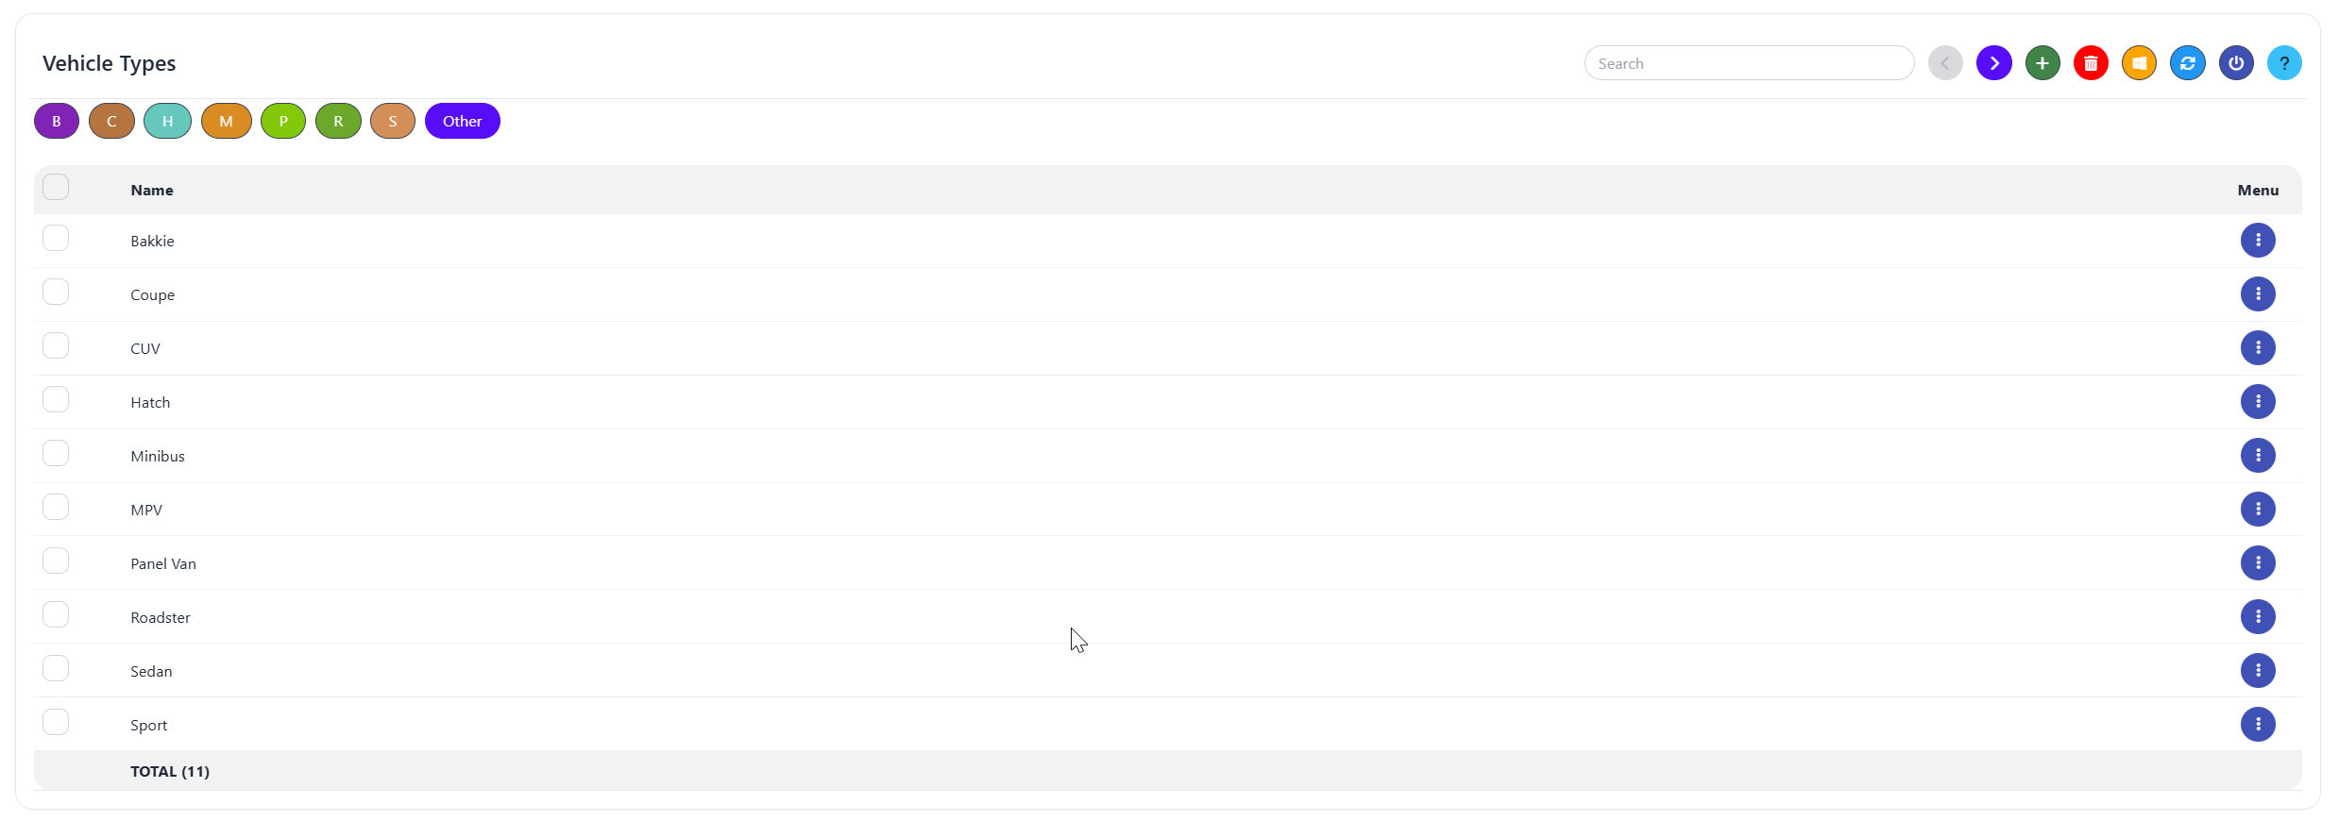Sort by the Name column header

point(152,190)
